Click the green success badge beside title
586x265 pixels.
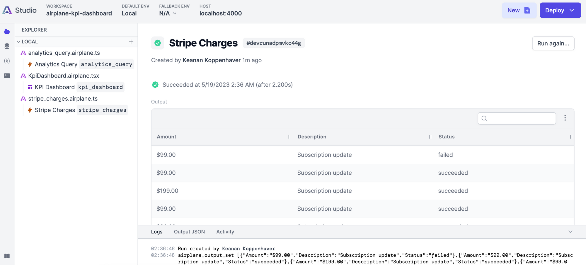click(158, 43)
